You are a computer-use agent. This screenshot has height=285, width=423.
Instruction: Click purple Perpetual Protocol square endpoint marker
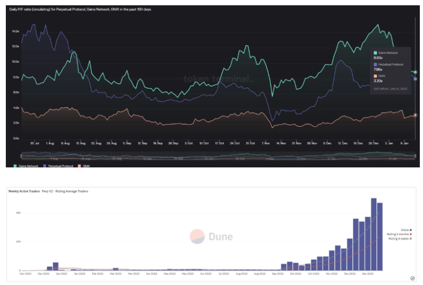point(416,79)
